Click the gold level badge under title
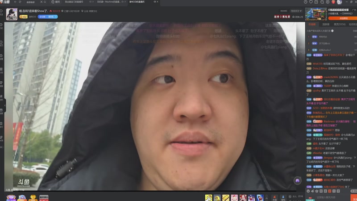 24,17
